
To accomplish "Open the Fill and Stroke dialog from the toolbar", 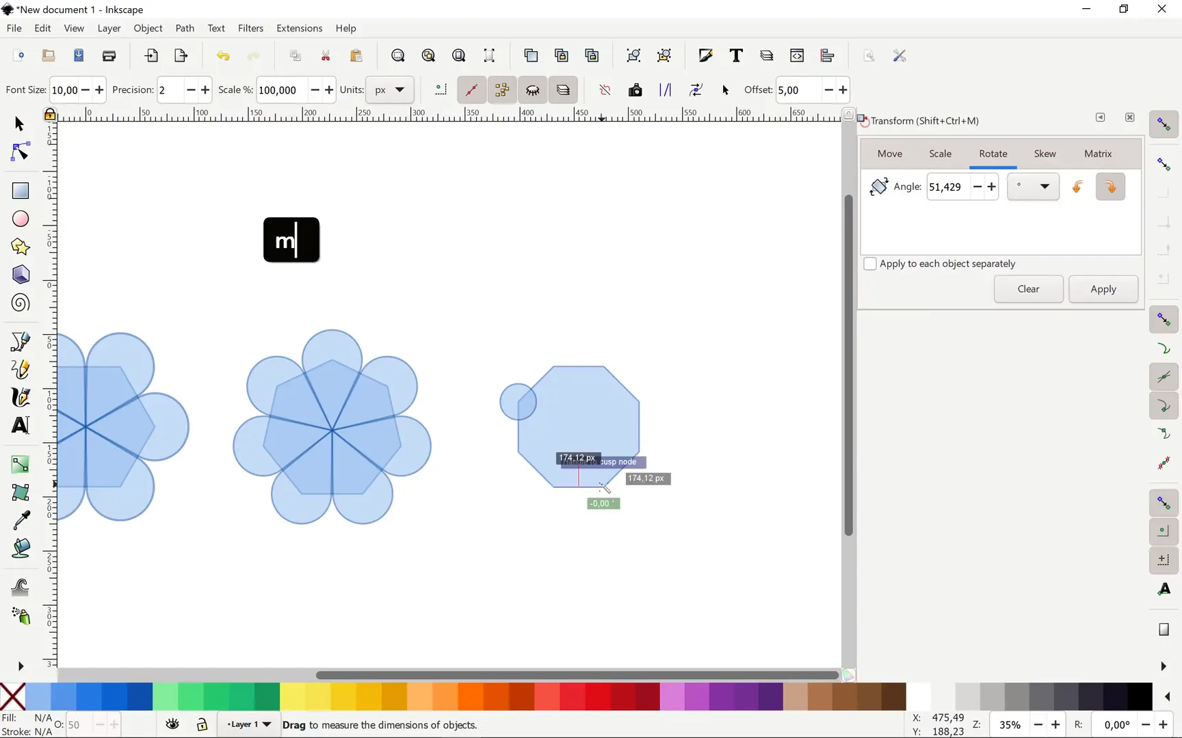I will point(707,55).
